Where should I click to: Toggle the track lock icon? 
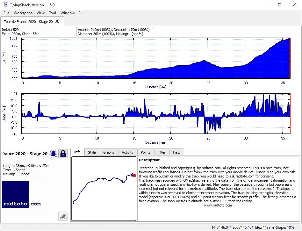click(63, 154)
